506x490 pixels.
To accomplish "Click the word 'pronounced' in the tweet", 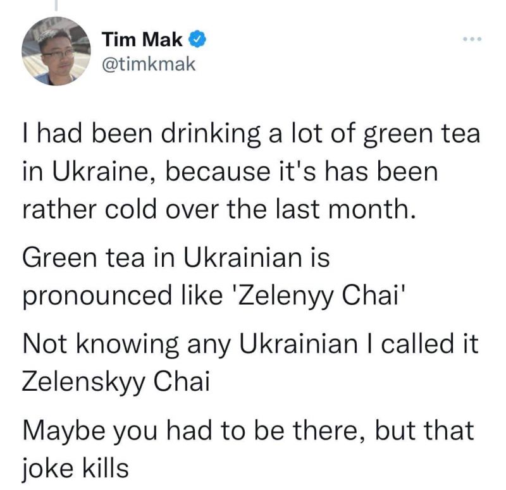I will coord(97,297).
